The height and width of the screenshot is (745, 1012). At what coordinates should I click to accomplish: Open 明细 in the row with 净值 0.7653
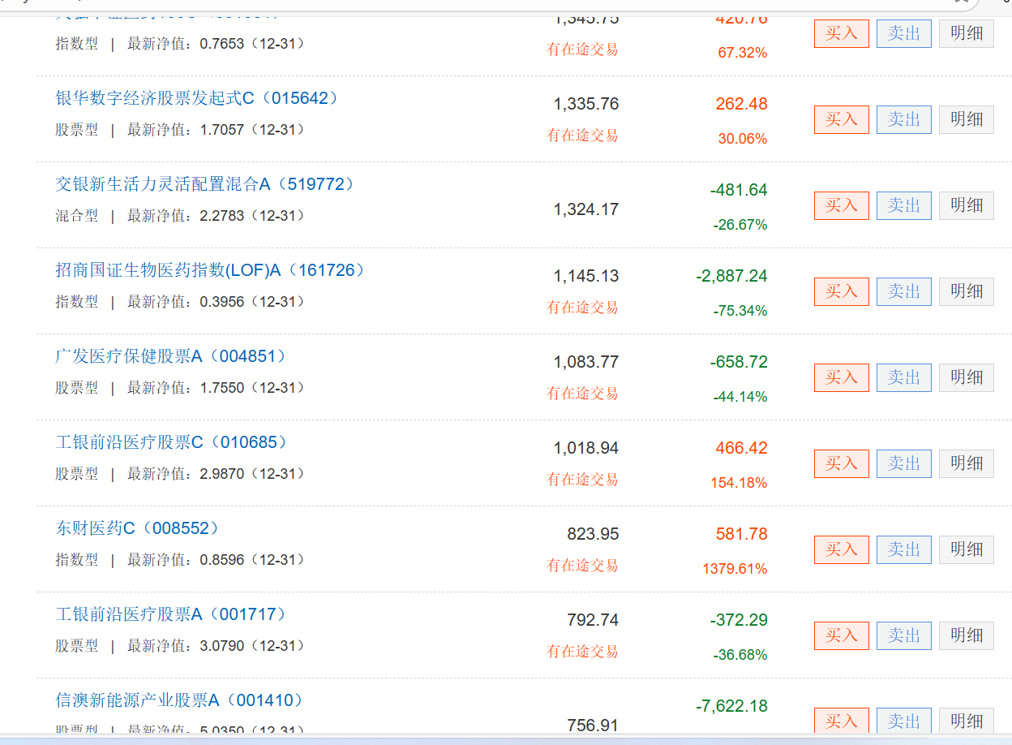pyautogui.click(x=967, y=33)
